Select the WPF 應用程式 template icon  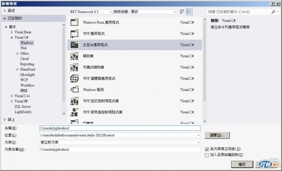(x=74, y=33)
